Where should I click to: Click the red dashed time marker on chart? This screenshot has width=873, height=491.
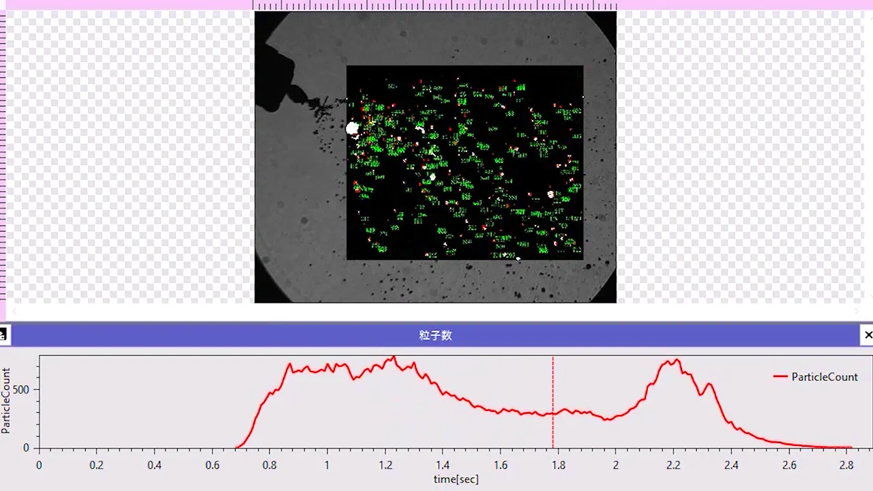553,402
